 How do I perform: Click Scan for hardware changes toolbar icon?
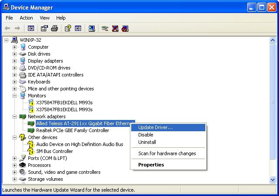(92, 28)
